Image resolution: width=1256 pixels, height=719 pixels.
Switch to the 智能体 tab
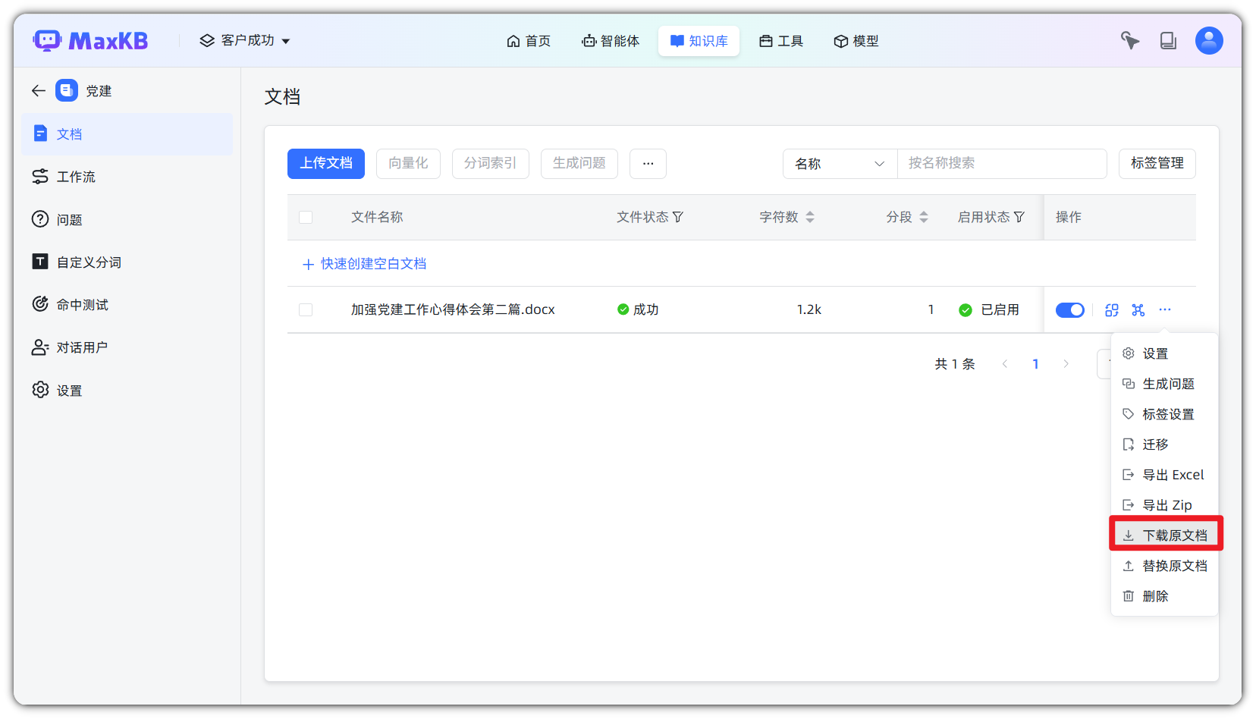[x=611, y=41]
